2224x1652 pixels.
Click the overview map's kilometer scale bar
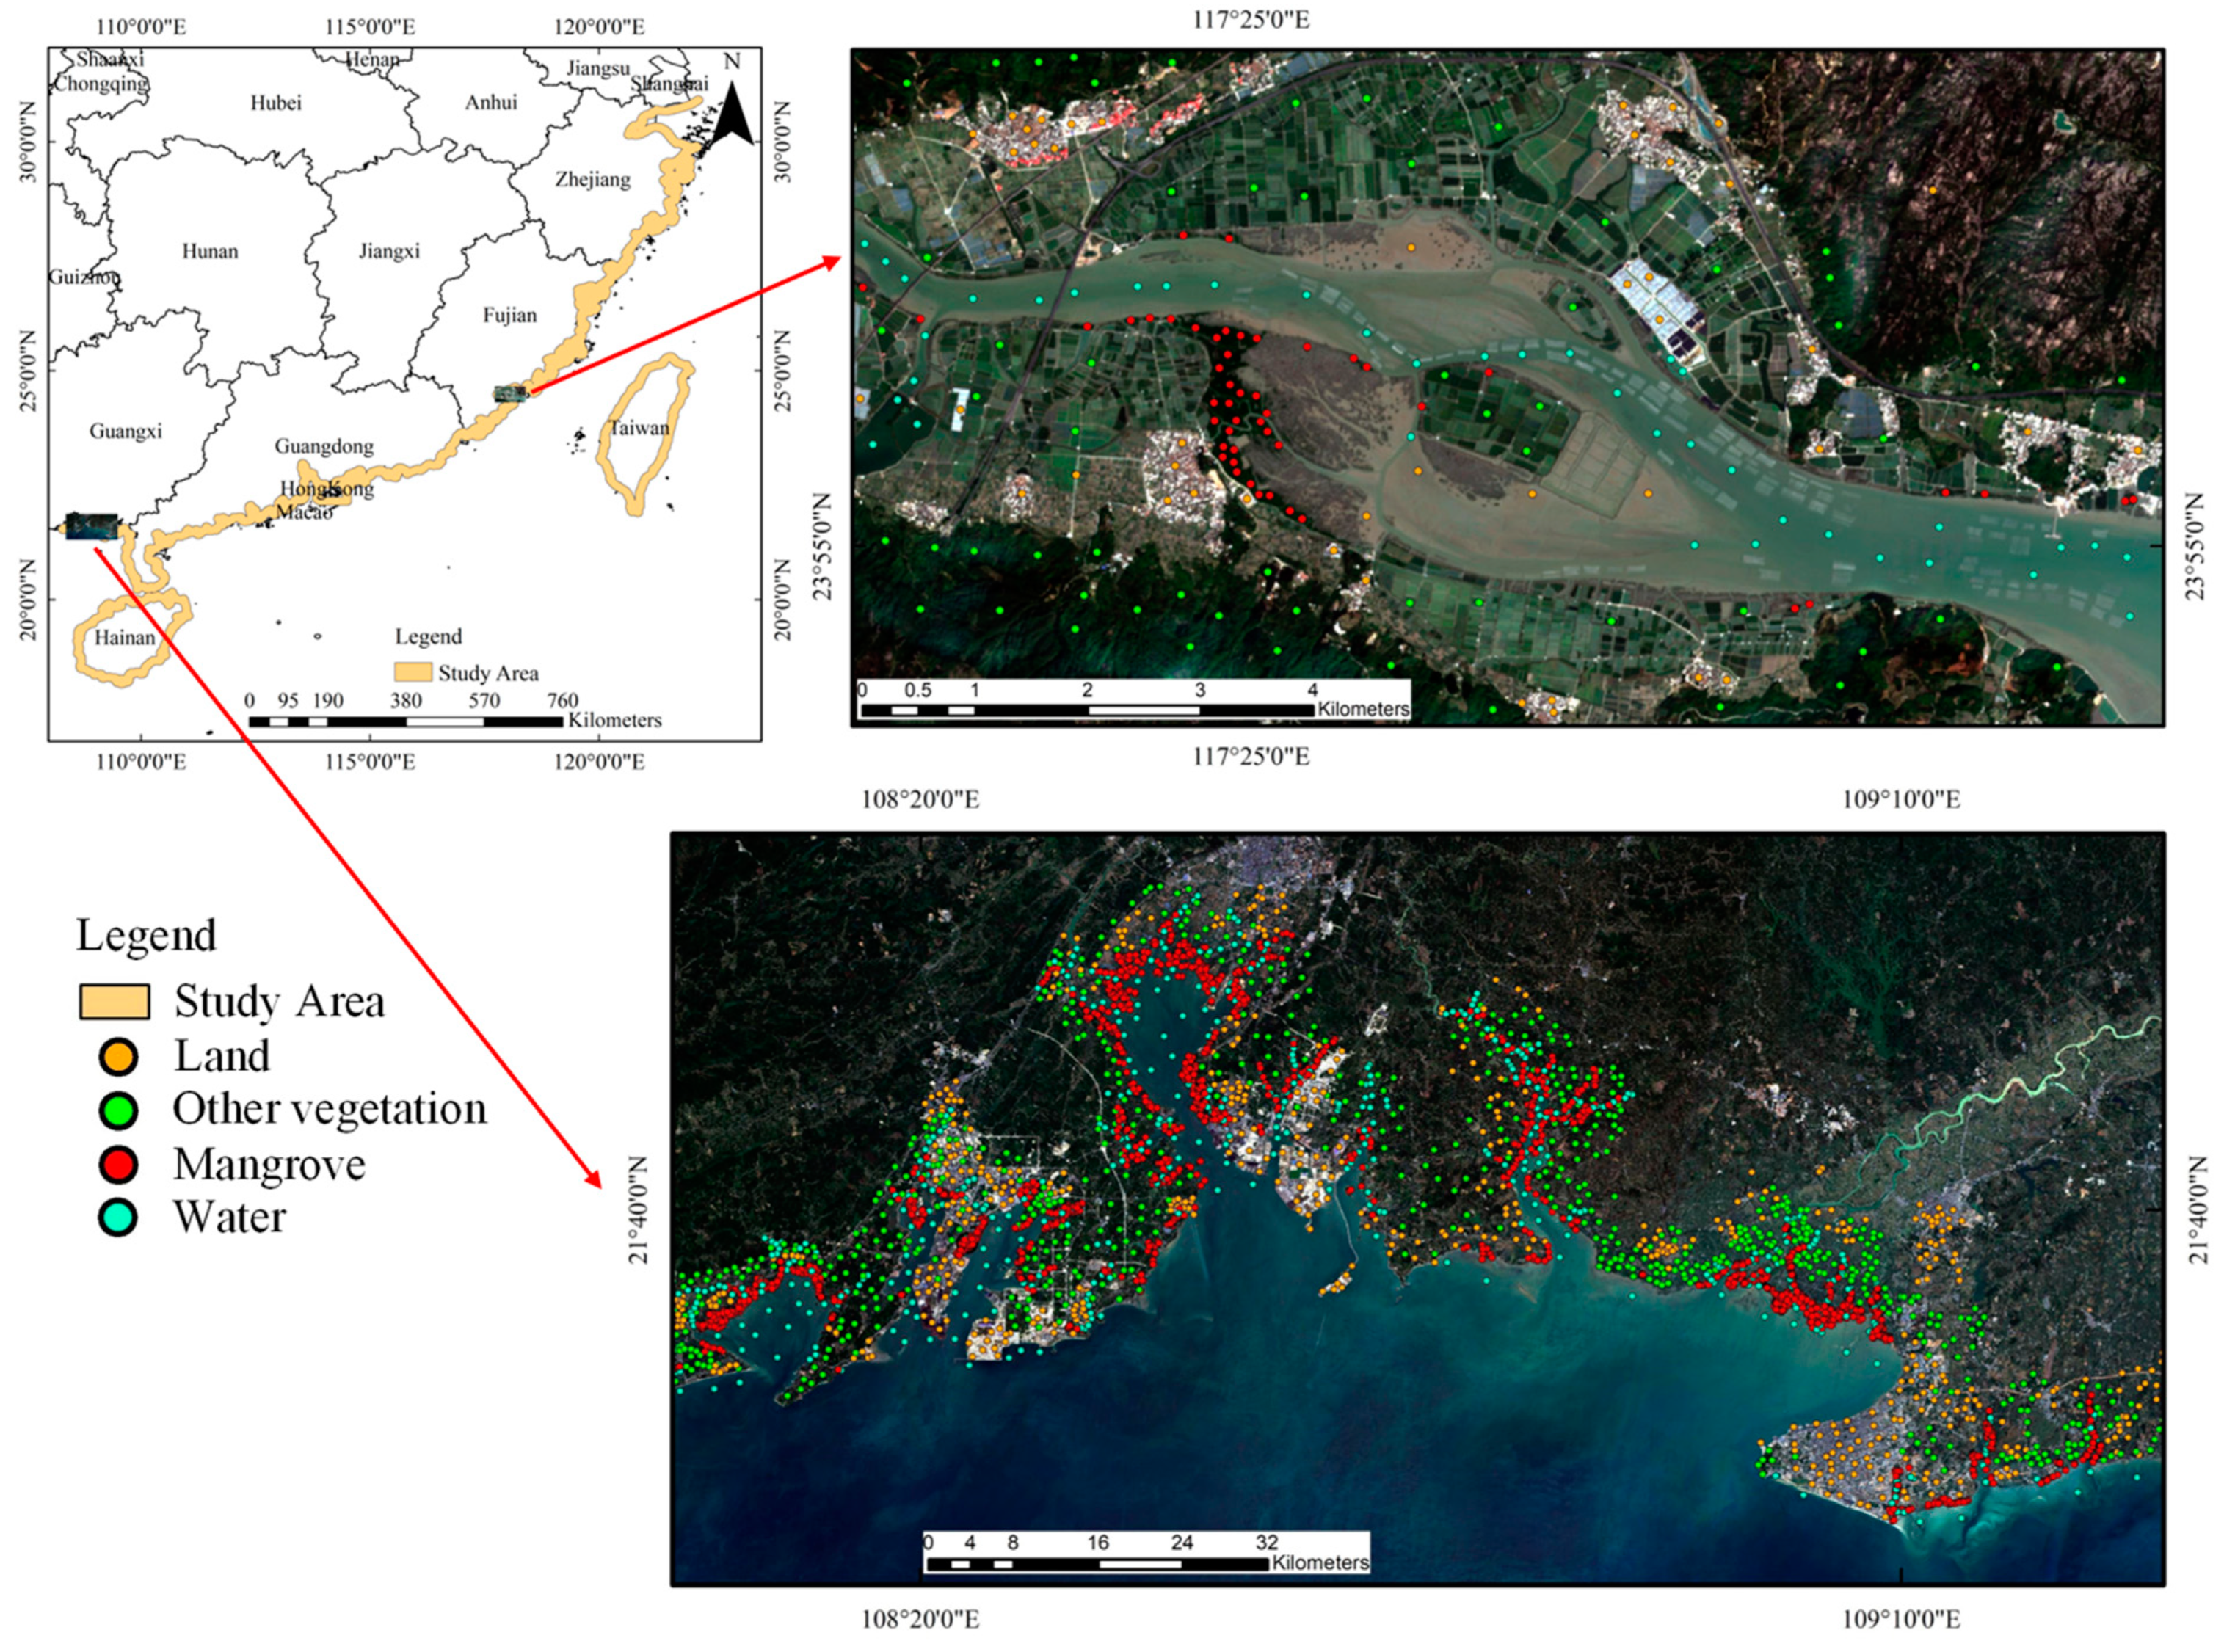405,721
